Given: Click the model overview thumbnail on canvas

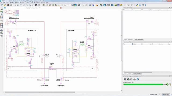Looking at the screenshot, I should 10,12.
